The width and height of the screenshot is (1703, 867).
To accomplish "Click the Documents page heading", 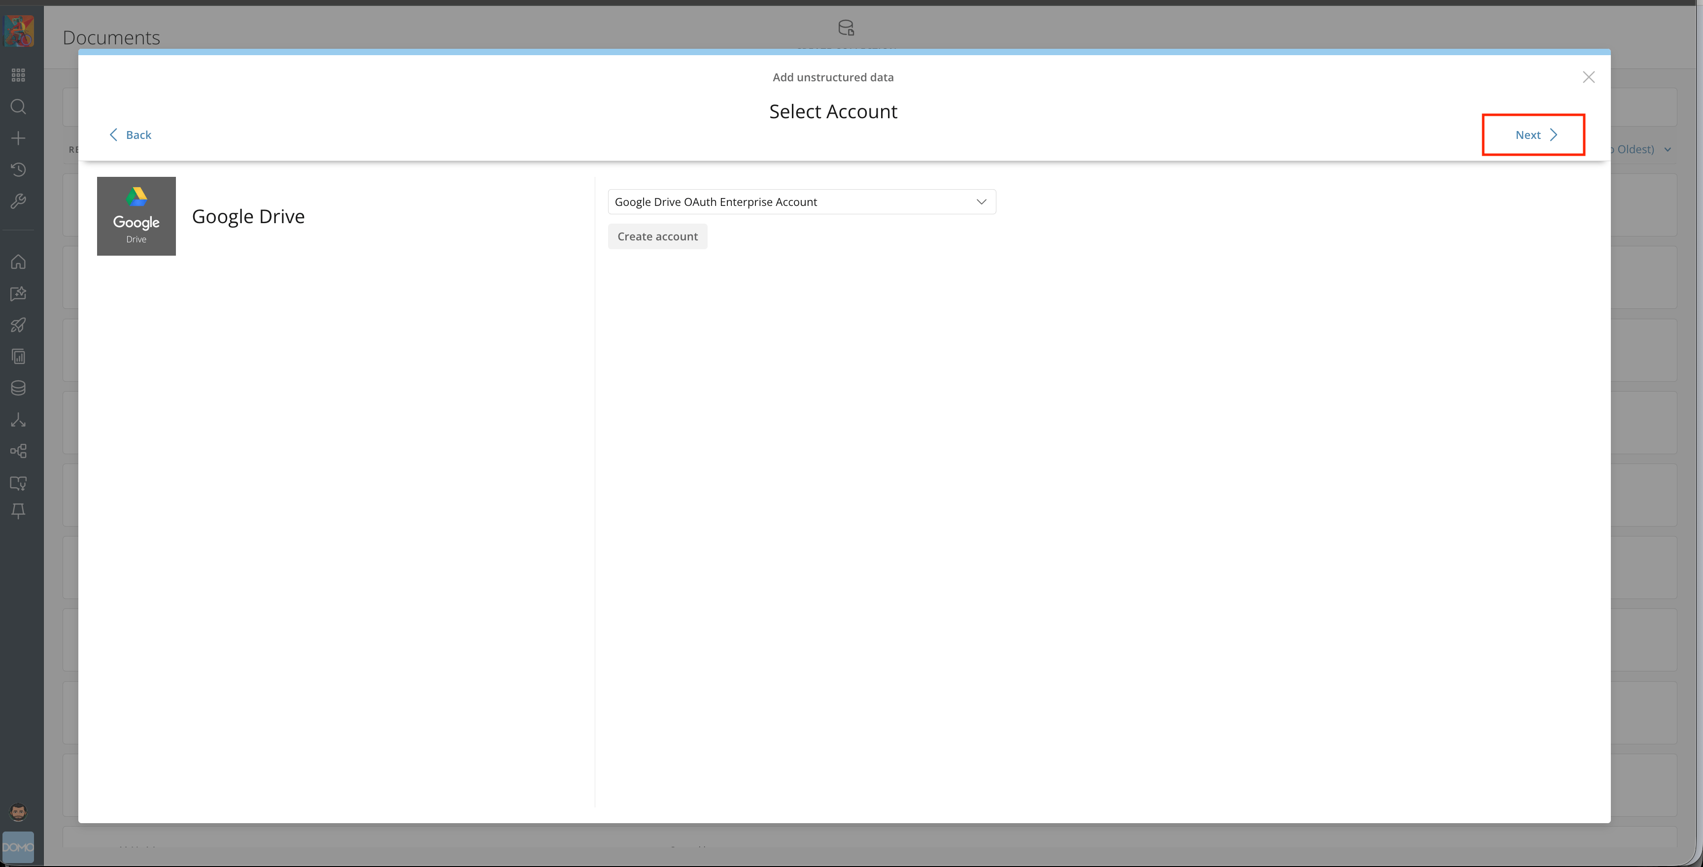I will (x=111, y=37).
